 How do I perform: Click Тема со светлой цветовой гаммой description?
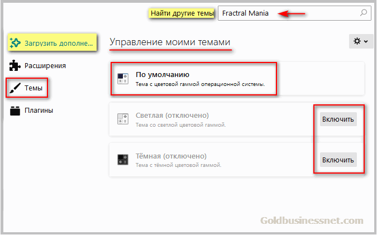[x=180, y=125]
